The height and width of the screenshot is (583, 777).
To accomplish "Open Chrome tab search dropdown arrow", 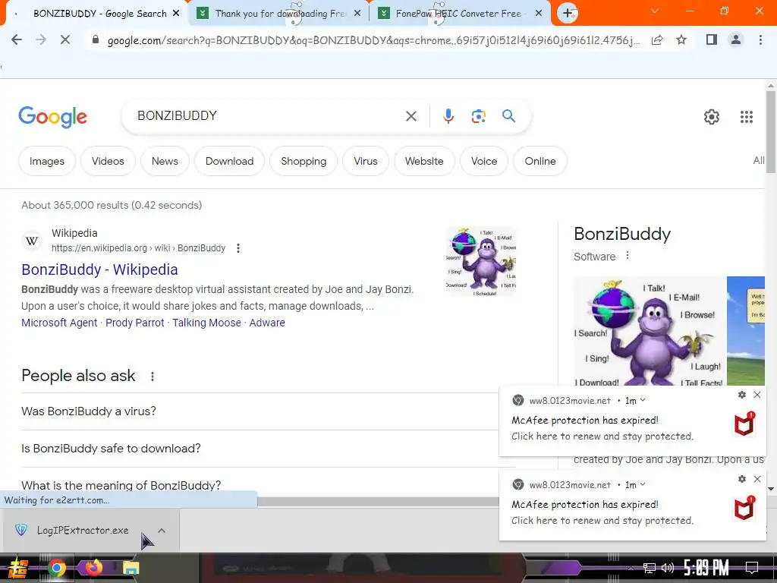I will click(655, 11).
